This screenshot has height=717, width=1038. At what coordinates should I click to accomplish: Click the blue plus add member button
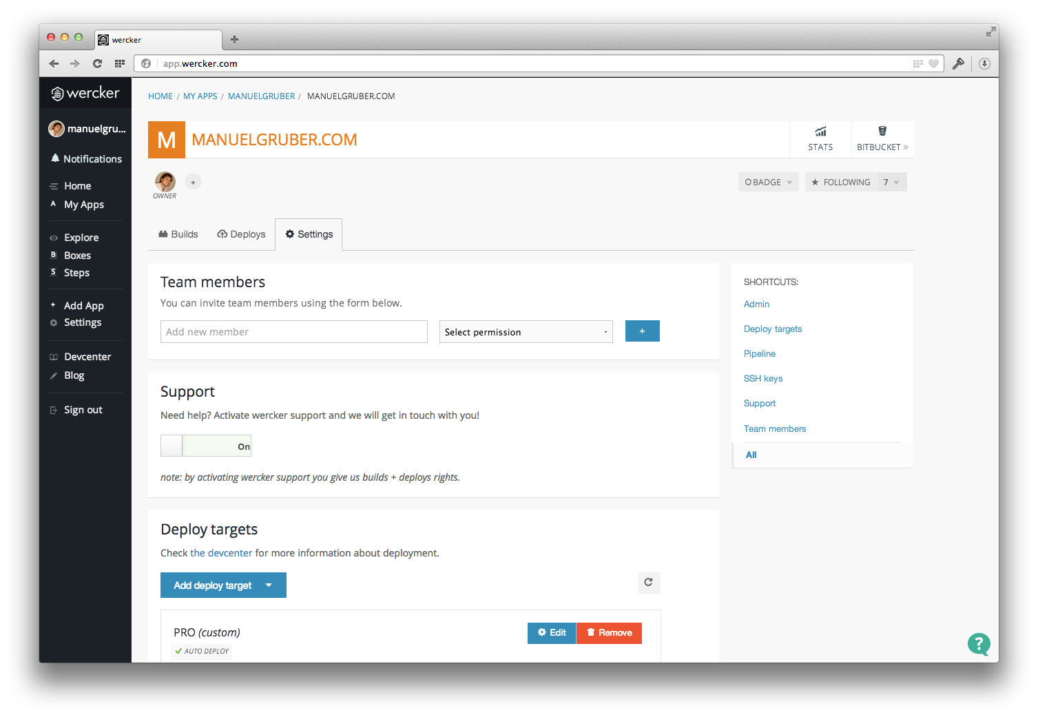click(643, 331)
